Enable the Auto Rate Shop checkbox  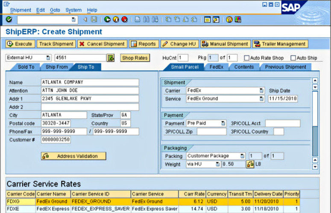(247, 58)
